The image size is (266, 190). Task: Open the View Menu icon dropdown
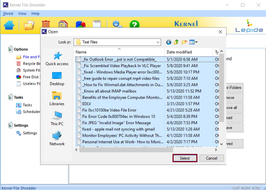(193, 42)
